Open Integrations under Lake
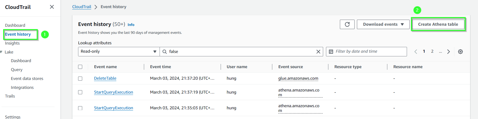This screenshot has width=478, height=119. point(22,88)
